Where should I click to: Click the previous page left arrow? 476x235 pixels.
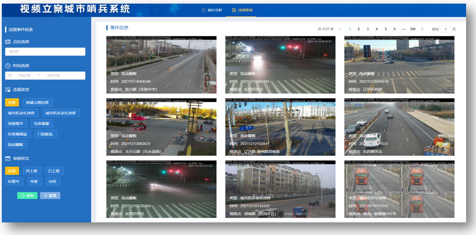(x=340, y=29)
